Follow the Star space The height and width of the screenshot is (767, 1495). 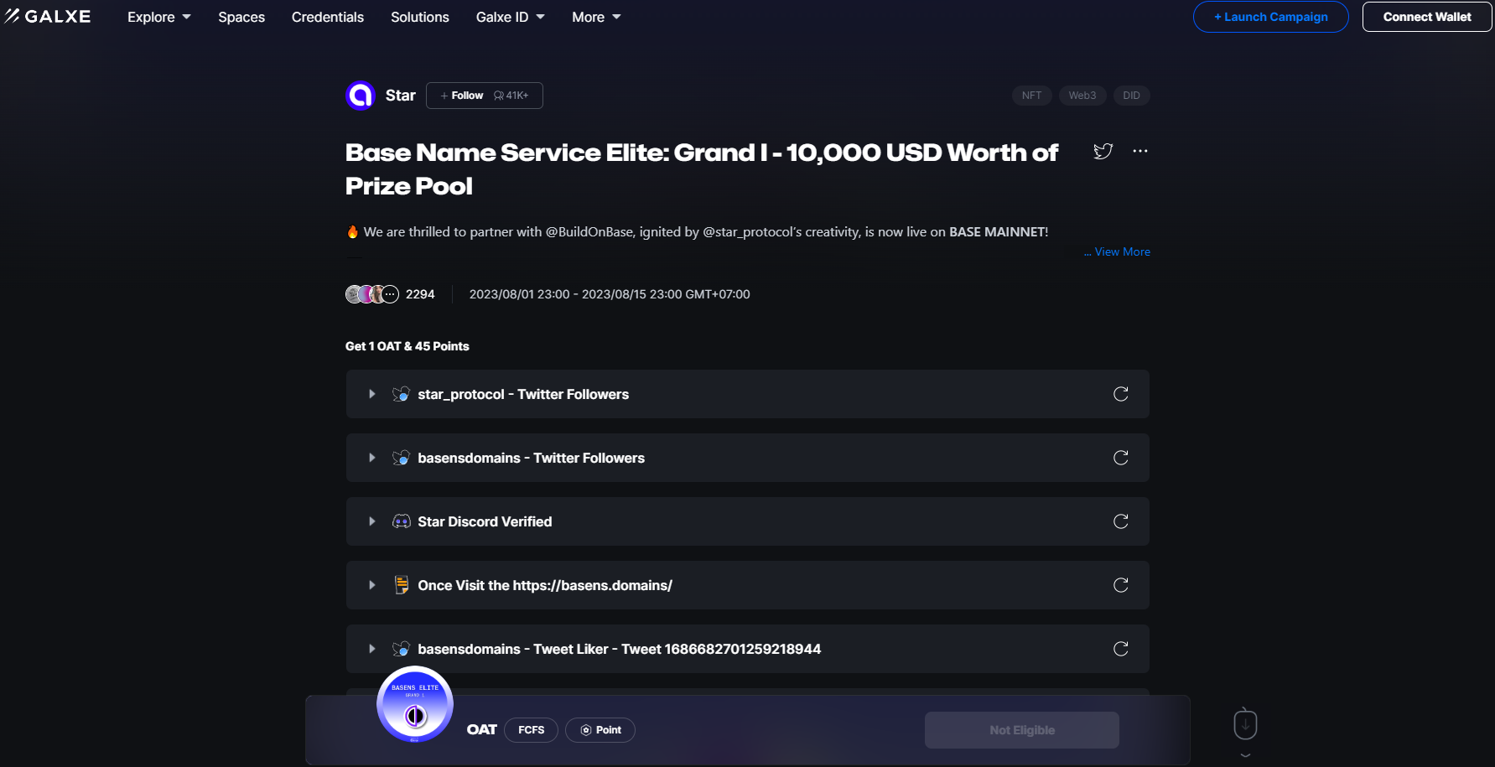coord(485,96)
